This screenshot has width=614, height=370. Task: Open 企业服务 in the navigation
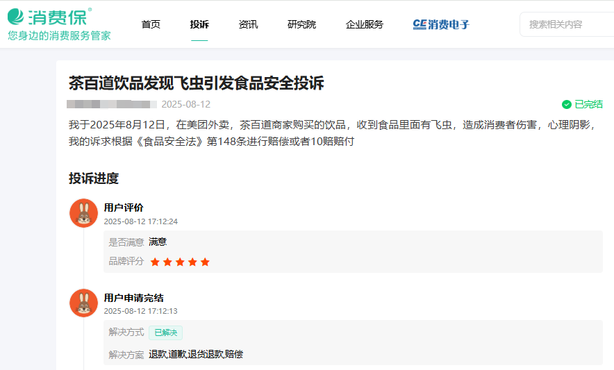pos(365,25)
